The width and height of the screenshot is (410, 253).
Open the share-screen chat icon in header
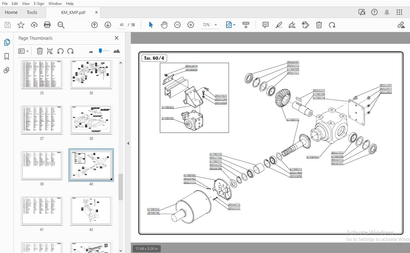click(x=362, y=12)
